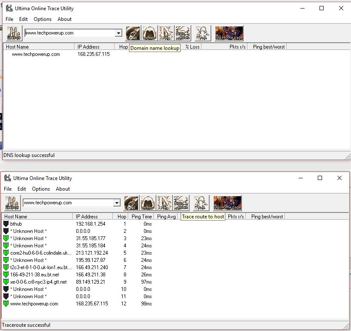
Task: Click Ping Avg column header in bottom window
Action: click(166, 217)
